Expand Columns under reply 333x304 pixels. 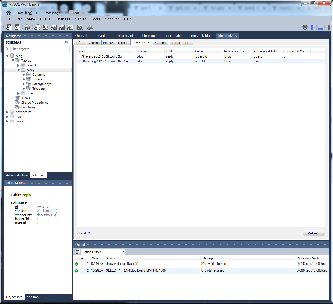[24, 75]
